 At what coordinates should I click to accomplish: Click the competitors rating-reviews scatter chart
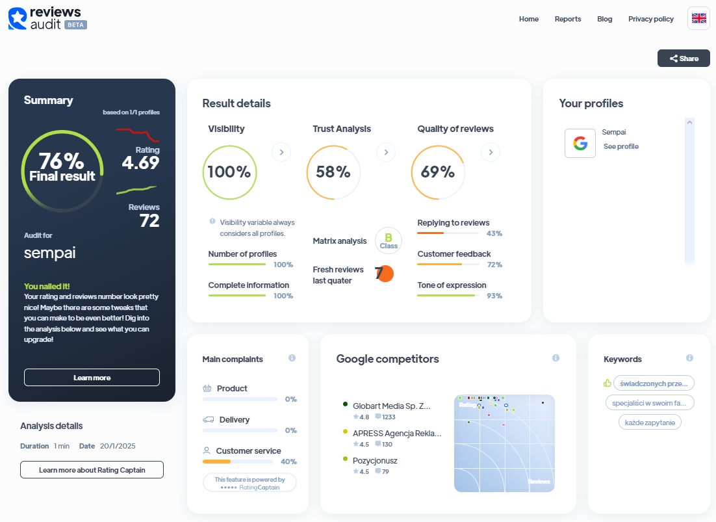tap(504, 443)
